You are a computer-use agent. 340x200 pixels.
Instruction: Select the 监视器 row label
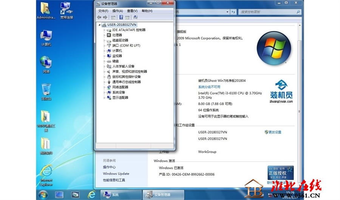coord(117,56)
